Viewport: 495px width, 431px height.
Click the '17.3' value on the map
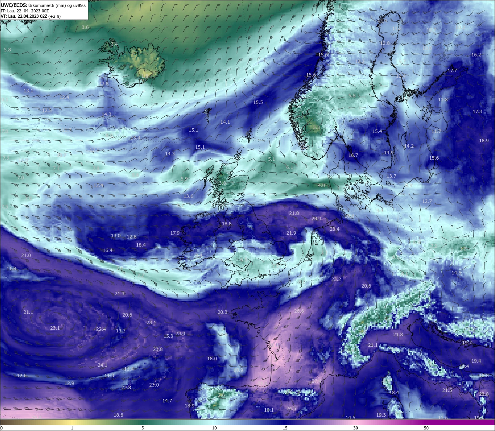[477, 112]
